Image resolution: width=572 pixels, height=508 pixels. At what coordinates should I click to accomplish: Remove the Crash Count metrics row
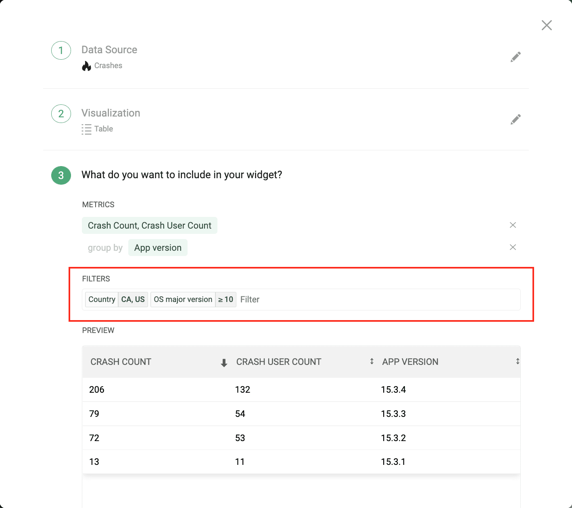513,225
